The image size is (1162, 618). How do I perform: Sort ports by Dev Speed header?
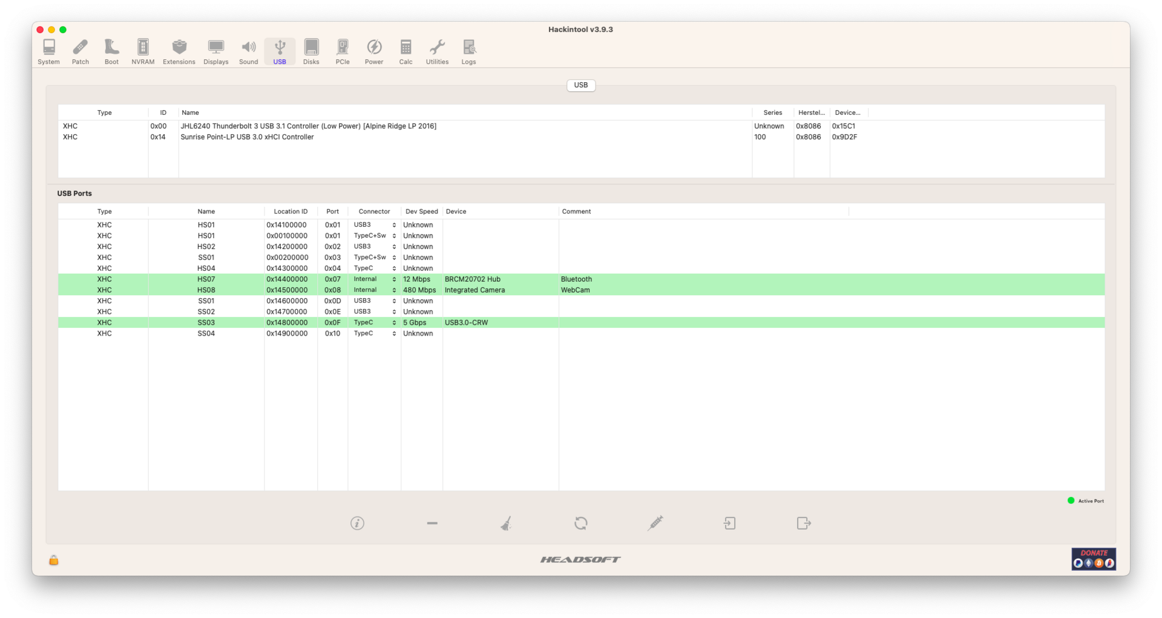coord(421,212)
